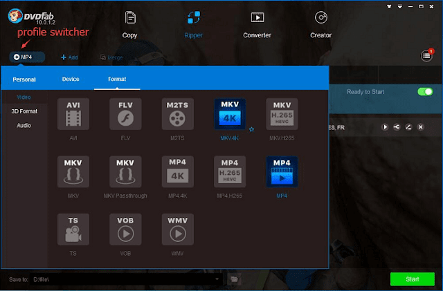
Task: Open the video edit icon for the title
Action: coord(408,127)
